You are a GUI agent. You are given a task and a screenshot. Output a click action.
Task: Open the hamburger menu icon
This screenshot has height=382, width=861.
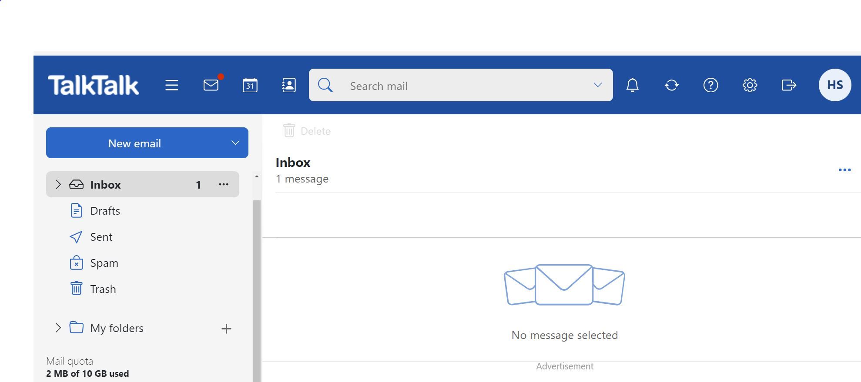tap(172, 85)
